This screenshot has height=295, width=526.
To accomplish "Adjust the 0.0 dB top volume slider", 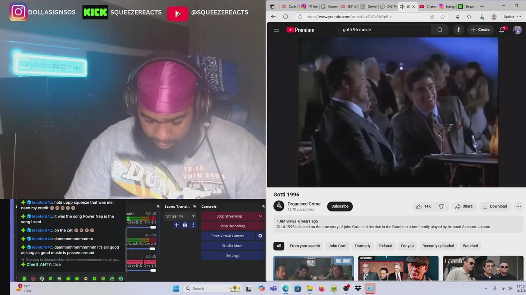I will 153,227.
